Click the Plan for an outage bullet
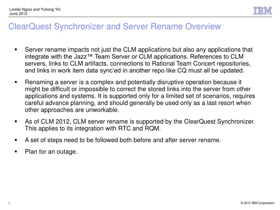Image resolution: width=280 pixels, height=210 pixels. (51, 151)
